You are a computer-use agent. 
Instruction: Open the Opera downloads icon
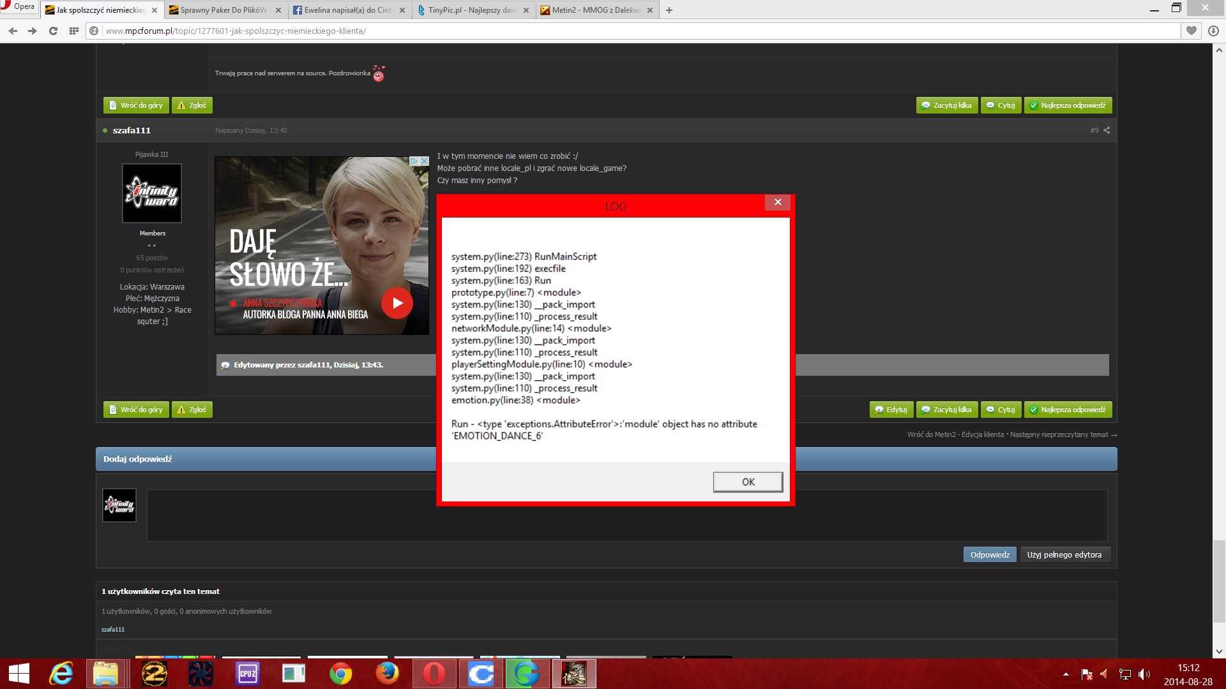coord(1213,31)
